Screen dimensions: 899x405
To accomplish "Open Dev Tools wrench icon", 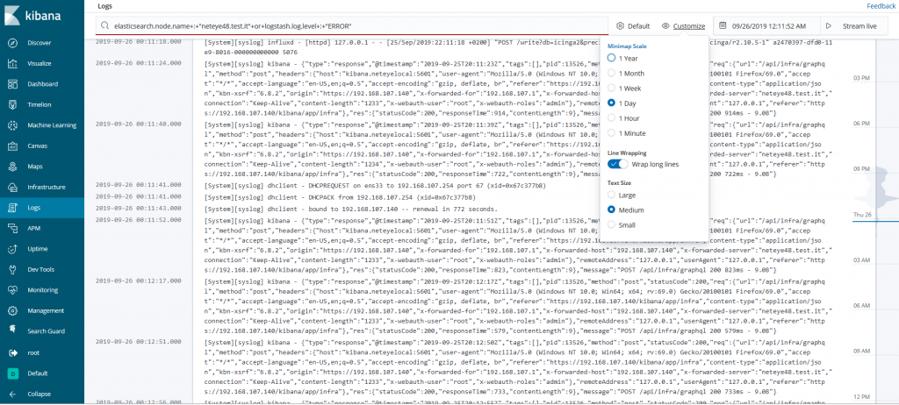I will click(12, 270).
